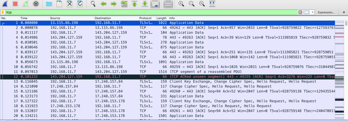Sort by the No. column header
This screenshot has height=121, width=348.
pos(10,18)
